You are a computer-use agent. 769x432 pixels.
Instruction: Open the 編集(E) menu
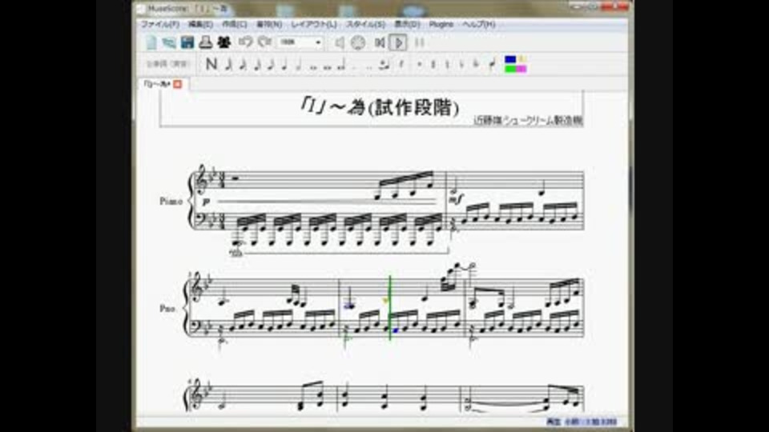[x=200, y=24]
